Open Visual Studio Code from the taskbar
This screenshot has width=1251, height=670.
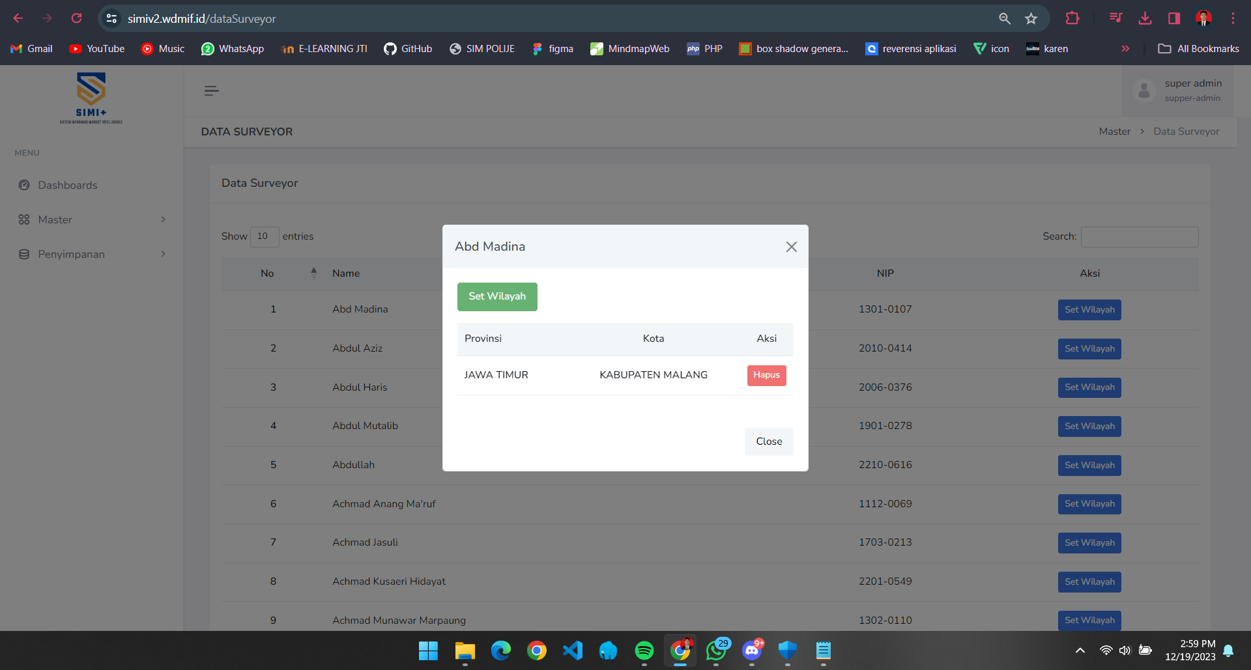tap(572, 650)
